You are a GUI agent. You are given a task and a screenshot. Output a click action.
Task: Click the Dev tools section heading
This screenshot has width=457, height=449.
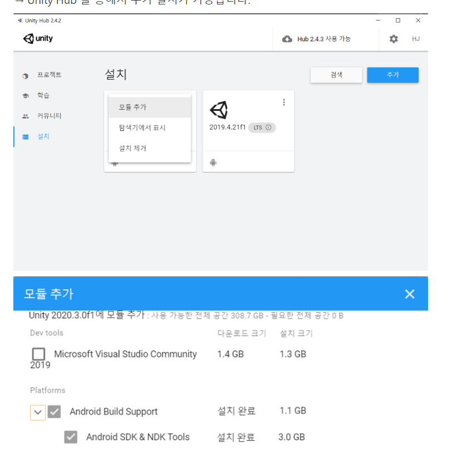[47, 333]
